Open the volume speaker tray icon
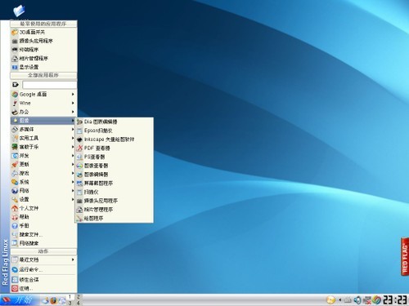This screenshot has width=409, height=306. click(x=357, y=300)
